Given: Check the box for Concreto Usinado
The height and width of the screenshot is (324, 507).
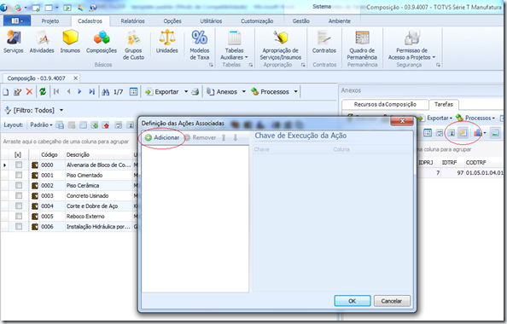Looking at the screenshot, I should (19, 196).
